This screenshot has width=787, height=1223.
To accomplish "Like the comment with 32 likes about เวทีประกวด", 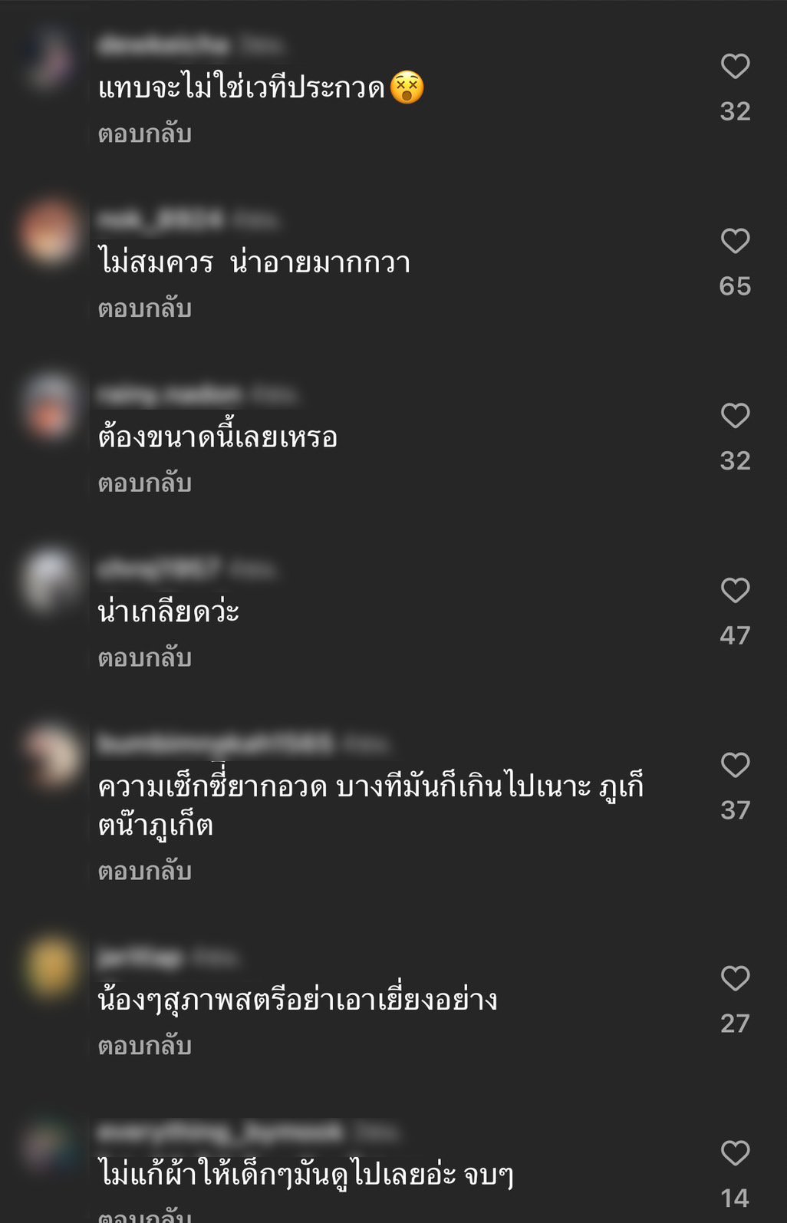I will click(735, 66).
